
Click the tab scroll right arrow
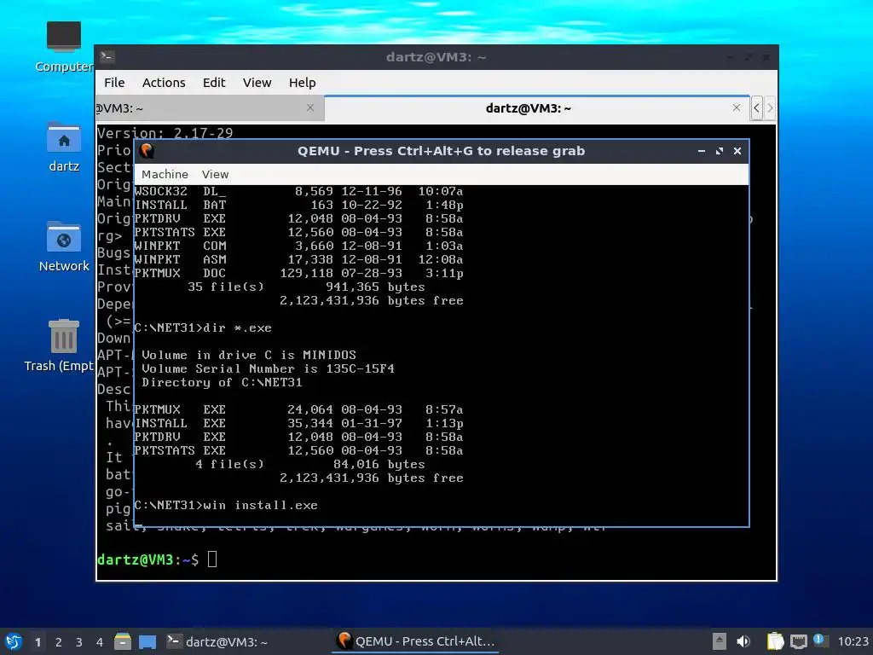[x=770, y=108]
